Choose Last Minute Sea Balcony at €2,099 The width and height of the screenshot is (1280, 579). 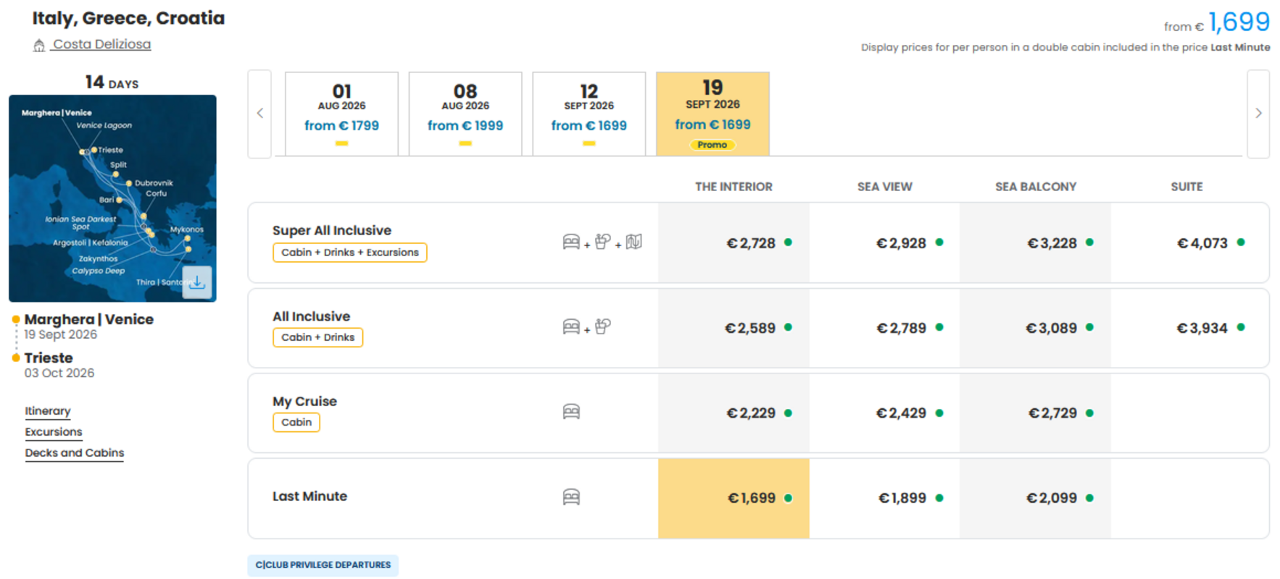pos(1035,498)
